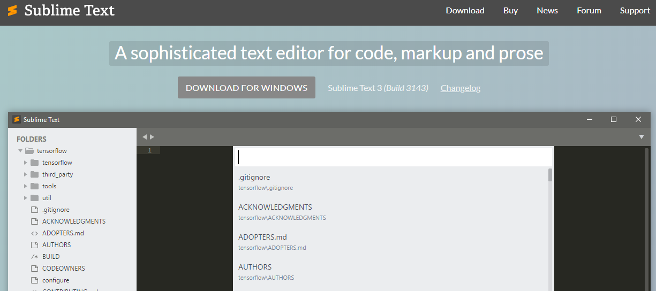Click the Sublime Text site title
Screen dimensions: 656x291
69,10
